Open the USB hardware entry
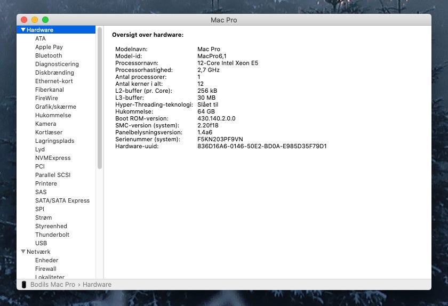This screenshot has height=306, width=448. pos(41,243)
